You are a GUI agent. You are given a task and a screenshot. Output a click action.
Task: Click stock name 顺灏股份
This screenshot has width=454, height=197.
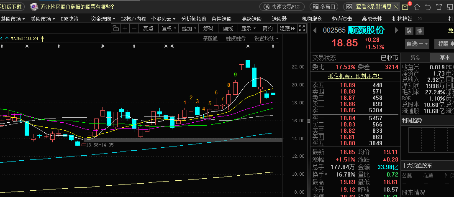point(366,30)
